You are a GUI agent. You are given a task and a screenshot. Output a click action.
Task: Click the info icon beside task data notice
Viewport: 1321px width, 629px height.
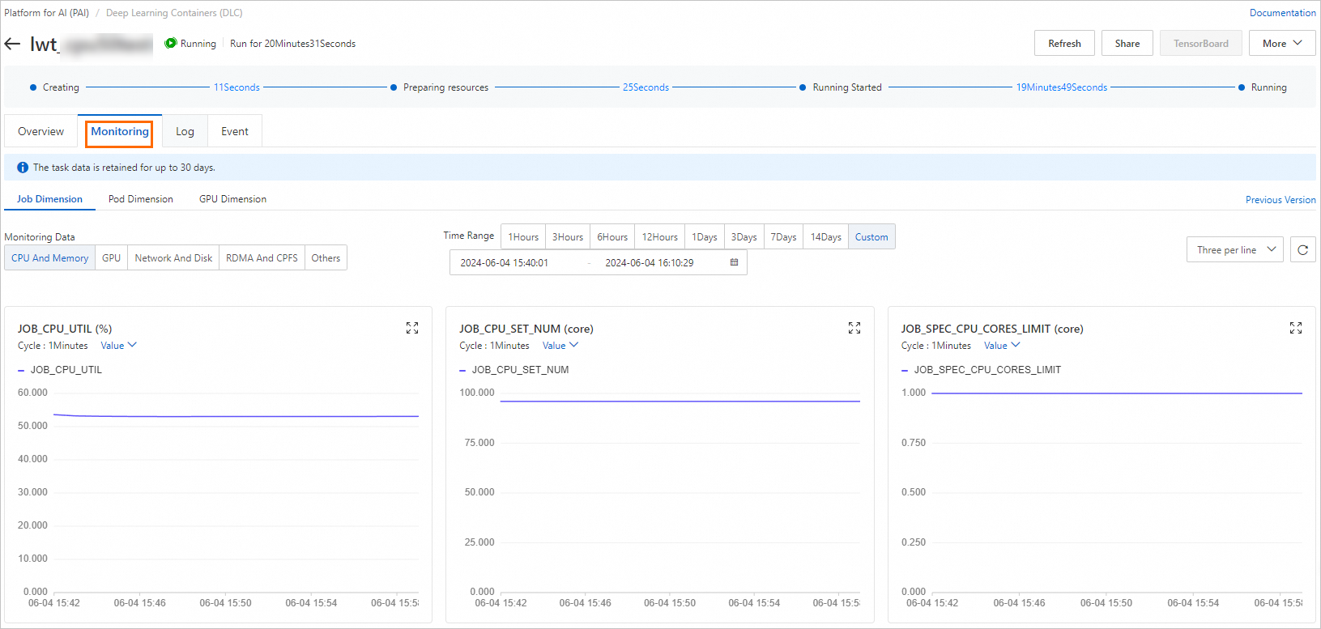(x=23, y=168)
